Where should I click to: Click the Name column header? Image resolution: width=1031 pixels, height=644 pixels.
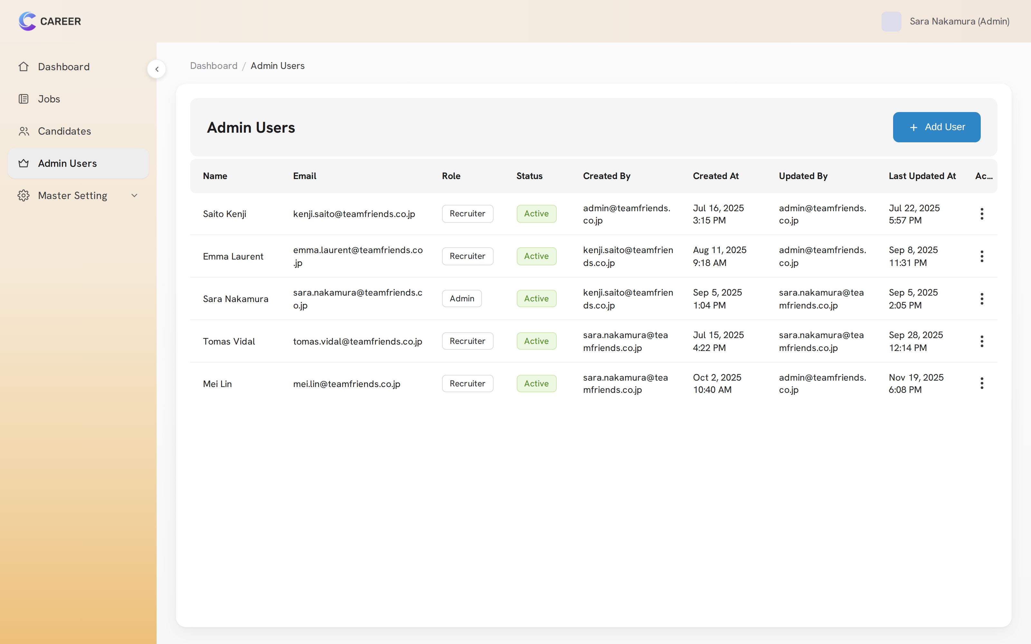click(215, 176)
